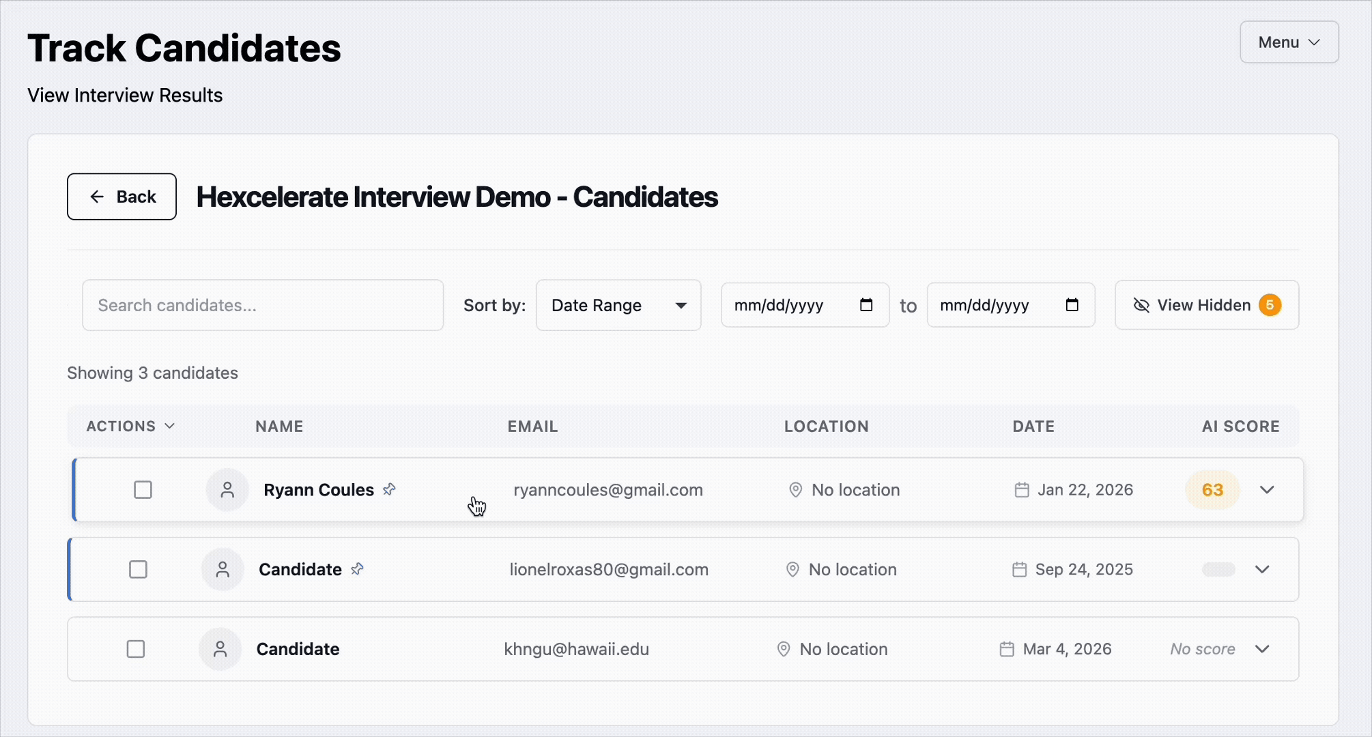Click the Search candidates field

263,305
